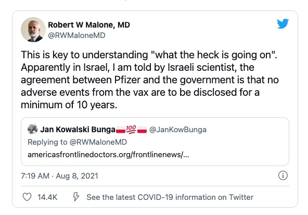
Task: Click the Twitter bird logo
Action: (x=283, y=23)
